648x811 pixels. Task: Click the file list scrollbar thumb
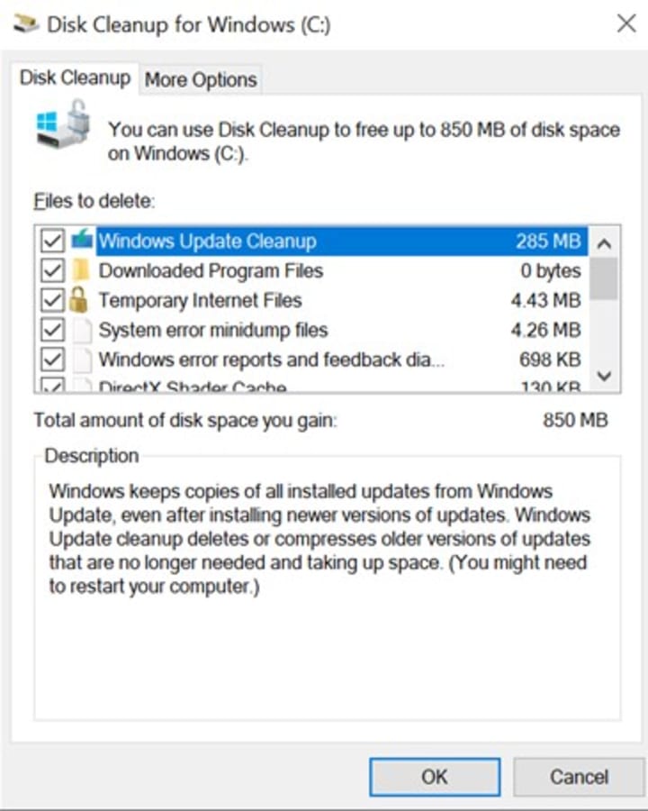(x=604, y=278)
